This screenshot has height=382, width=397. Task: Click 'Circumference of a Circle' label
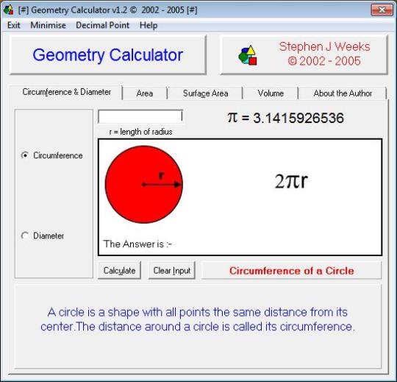[x=291, y=271]
